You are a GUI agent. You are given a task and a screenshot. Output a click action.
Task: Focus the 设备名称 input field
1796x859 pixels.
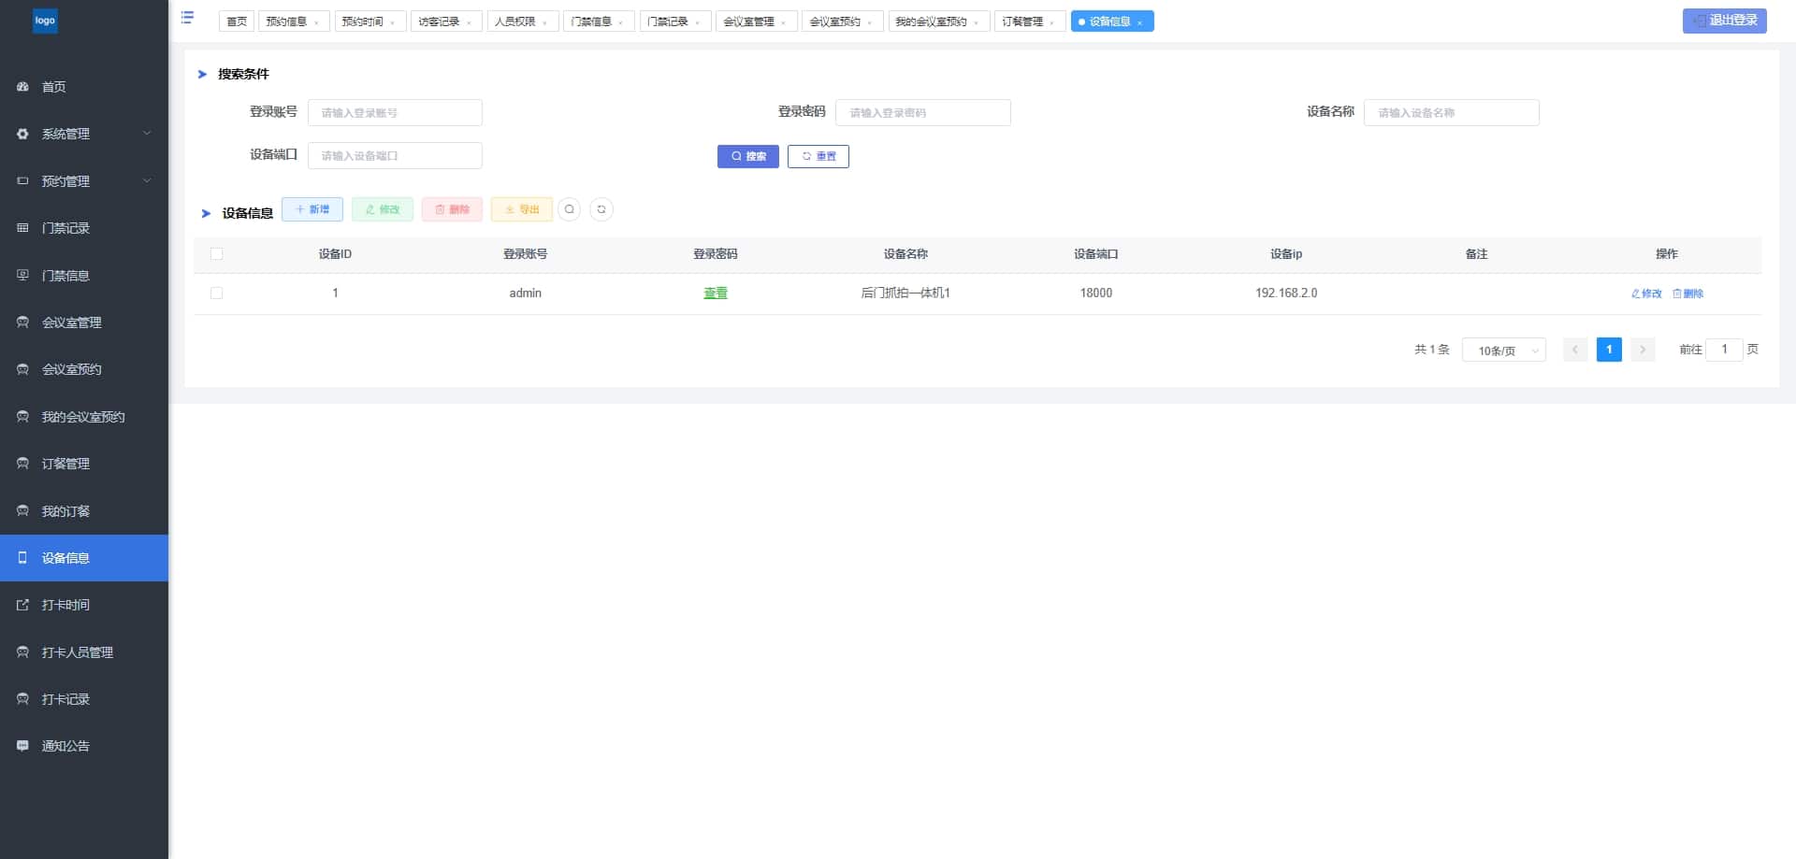[1452, 112]
